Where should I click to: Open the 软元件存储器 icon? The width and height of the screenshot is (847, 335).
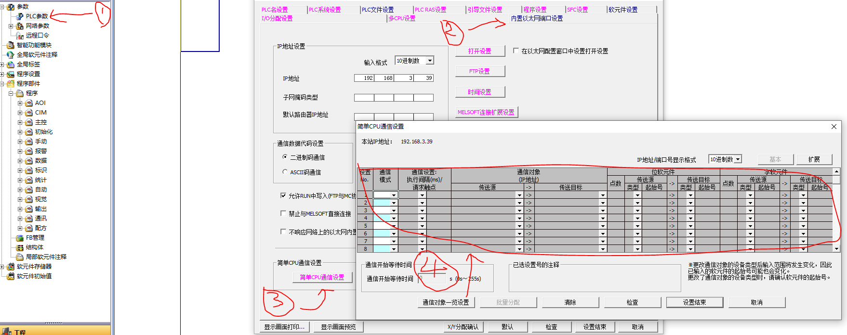coord(11,267)
